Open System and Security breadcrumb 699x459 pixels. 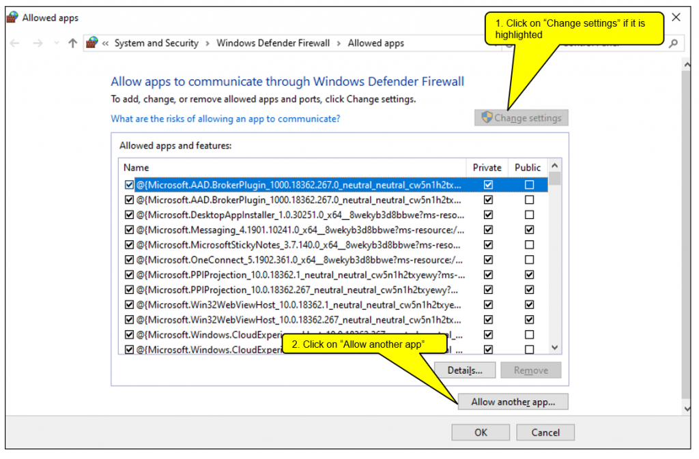[156, 43]
